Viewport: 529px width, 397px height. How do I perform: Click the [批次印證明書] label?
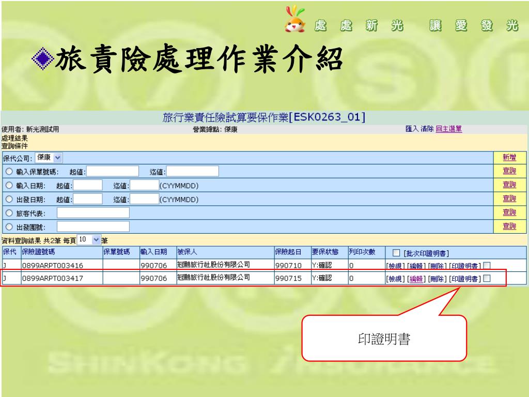coord(426,253)
